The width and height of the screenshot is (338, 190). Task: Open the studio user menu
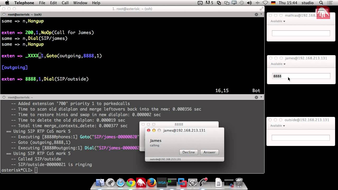tap(307, 3)
